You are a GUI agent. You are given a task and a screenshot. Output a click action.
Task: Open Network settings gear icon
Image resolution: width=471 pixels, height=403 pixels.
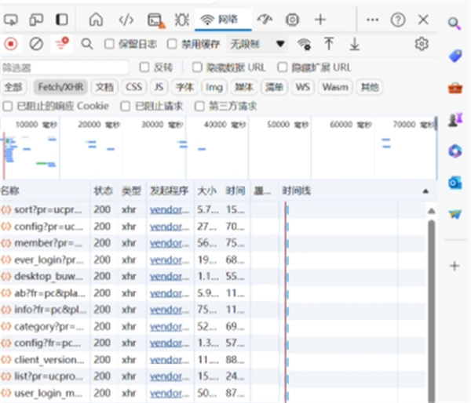(422, 44)
